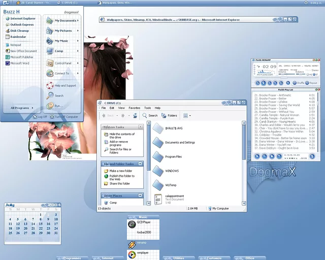Open the Views dropdown in Explorer toolbar
This screenshot has height=260, width=325.
pos(187,116)
